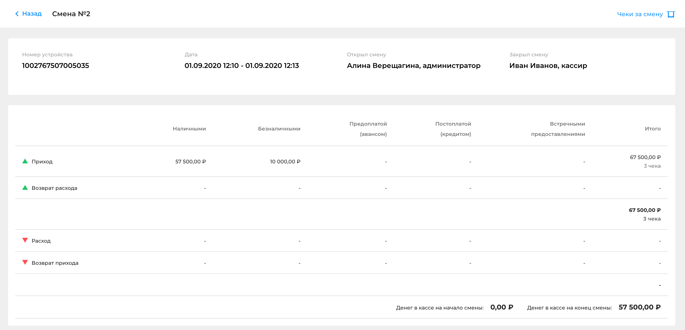Image resolution: width=685 pixels, height=330 pixels.
Task: Click the Итого column header
Action: 653,129
